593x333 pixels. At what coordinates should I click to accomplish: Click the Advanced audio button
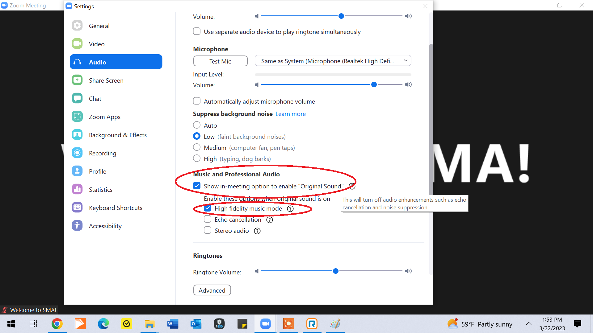point(212,290)
